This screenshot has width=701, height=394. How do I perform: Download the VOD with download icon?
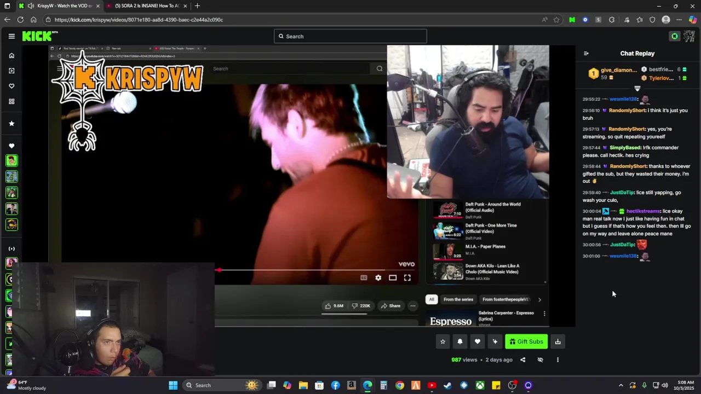click(x=558, y=341)
